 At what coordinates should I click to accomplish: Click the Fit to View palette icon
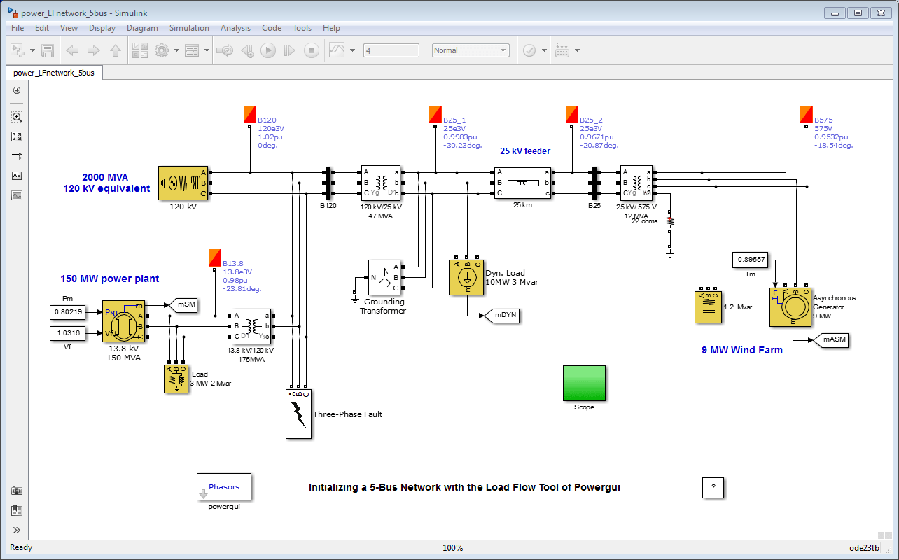[x=17, y=136]
